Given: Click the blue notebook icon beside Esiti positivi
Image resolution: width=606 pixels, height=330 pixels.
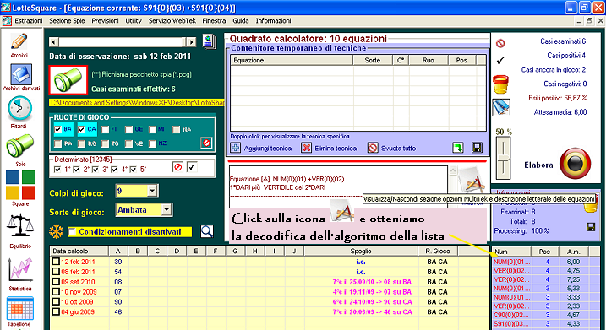Looking at the screenshot, I should click(x=501, y=107).
